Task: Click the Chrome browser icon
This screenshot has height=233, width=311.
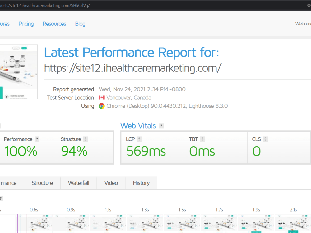Action: tap(102, 106)
